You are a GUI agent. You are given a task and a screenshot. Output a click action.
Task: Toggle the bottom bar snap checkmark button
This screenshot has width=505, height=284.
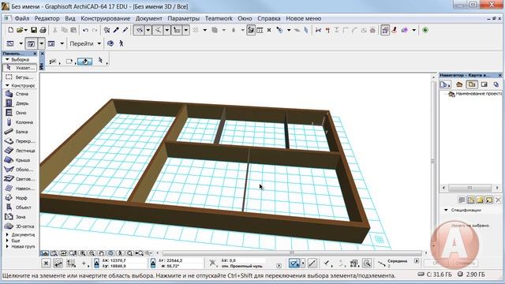[294, 263]
